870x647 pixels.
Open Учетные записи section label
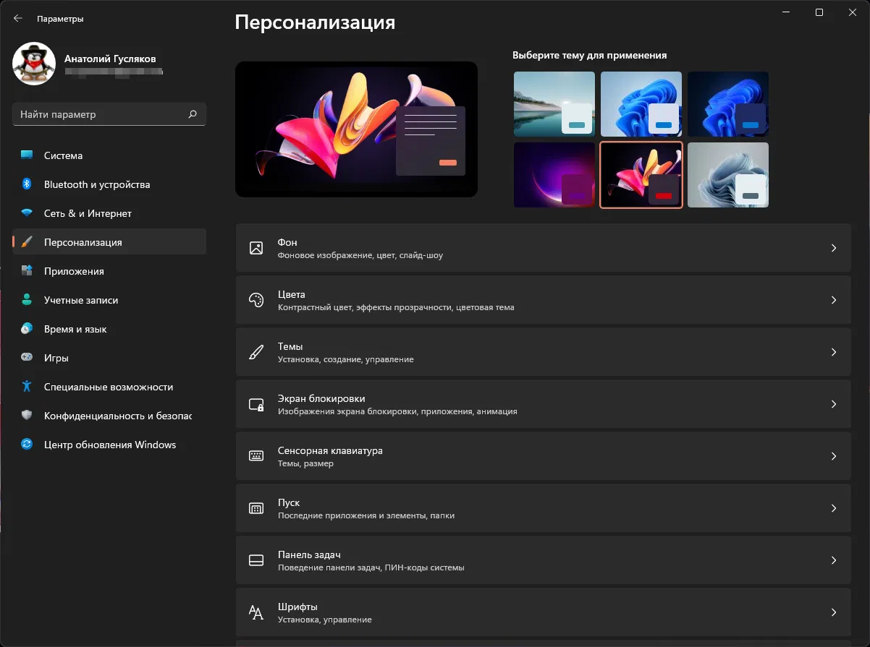81,300
